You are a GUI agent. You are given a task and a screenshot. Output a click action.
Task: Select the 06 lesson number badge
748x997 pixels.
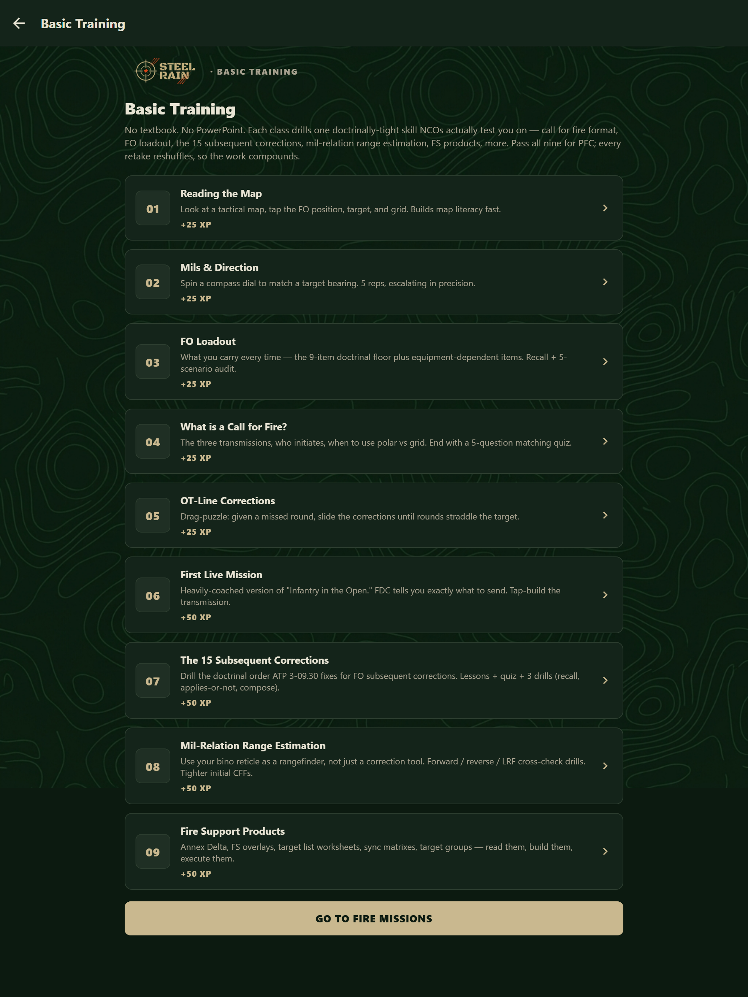pyautogui.click(x=153, y=595)
